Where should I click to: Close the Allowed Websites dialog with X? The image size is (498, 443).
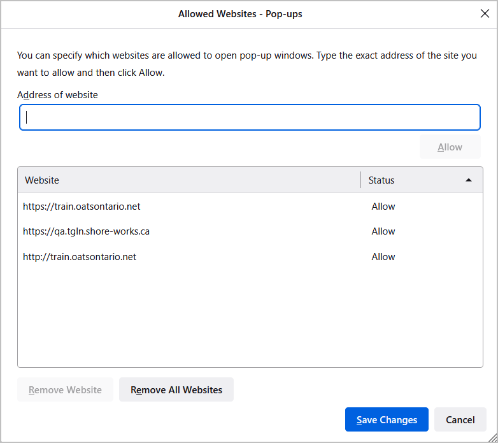click(484, 14)
